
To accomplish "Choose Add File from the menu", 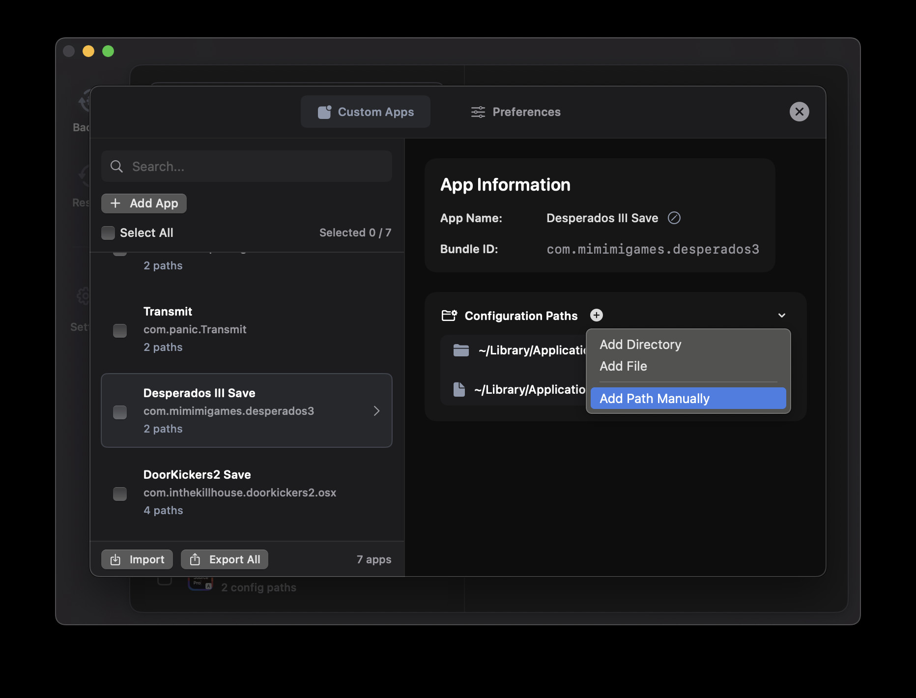I will coord(623,366).
